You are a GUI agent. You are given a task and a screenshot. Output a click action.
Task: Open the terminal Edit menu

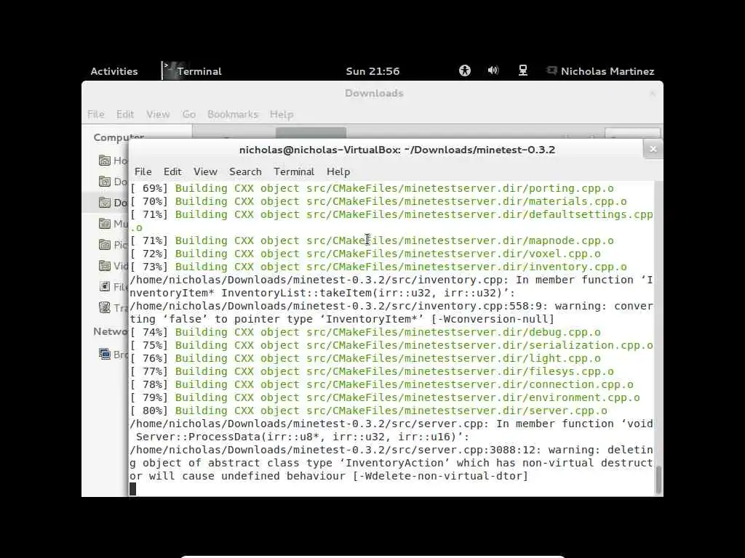(x=172, y=171)
